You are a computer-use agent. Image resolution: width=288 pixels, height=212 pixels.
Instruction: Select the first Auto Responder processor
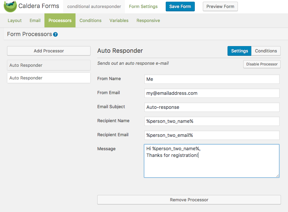49,65
